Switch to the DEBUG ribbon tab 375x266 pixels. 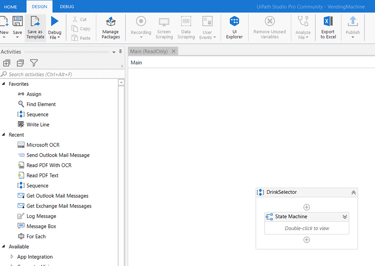66,6
